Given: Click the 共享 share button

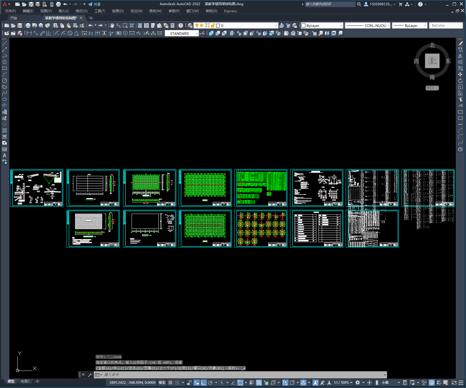Looking at the screenshot, I should pos(94,4).
